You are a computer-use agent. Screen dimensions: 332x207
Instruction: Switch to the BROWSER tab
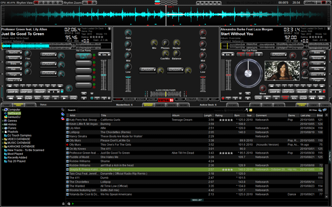(148, 105)
